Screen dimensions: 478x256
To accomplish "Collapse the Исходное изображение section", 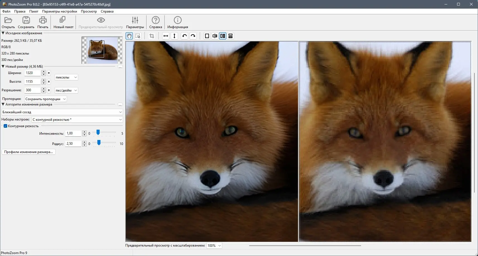I will (x=3, y=33).
